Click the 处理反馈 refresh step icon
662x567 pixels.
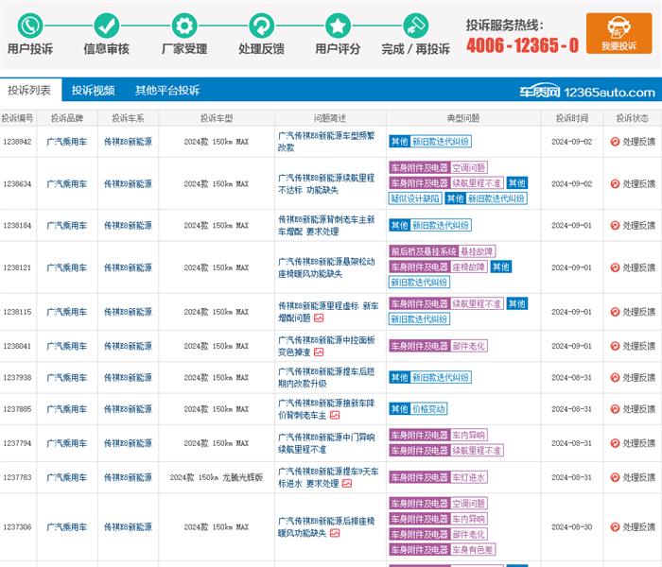[261, 26]
